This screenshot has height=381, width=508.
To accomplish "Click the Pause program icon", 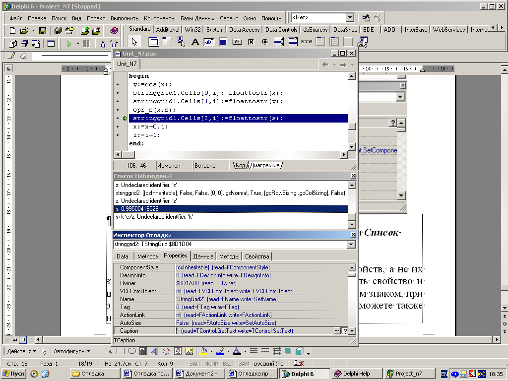I will tap(86, 44).
